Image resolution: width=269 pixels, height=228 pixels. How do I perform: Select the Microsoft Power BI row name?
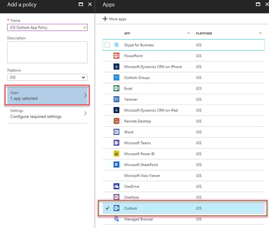(139, 154)
